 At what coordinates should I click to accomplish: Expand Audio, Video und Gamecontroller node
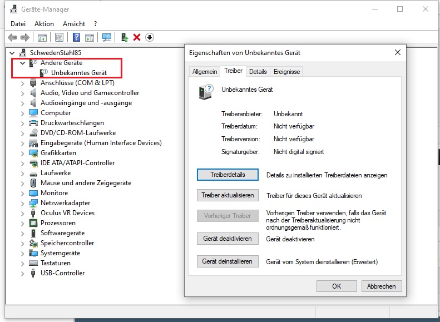click(23, 93)
